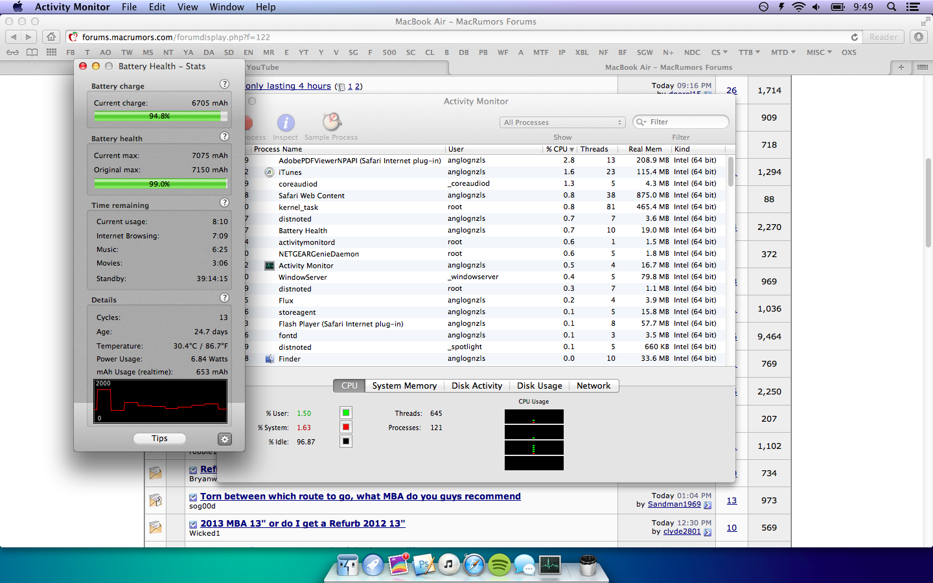Open Trash in the Dock
Screen dimensions: 933x583
click(x=588, y=565)
